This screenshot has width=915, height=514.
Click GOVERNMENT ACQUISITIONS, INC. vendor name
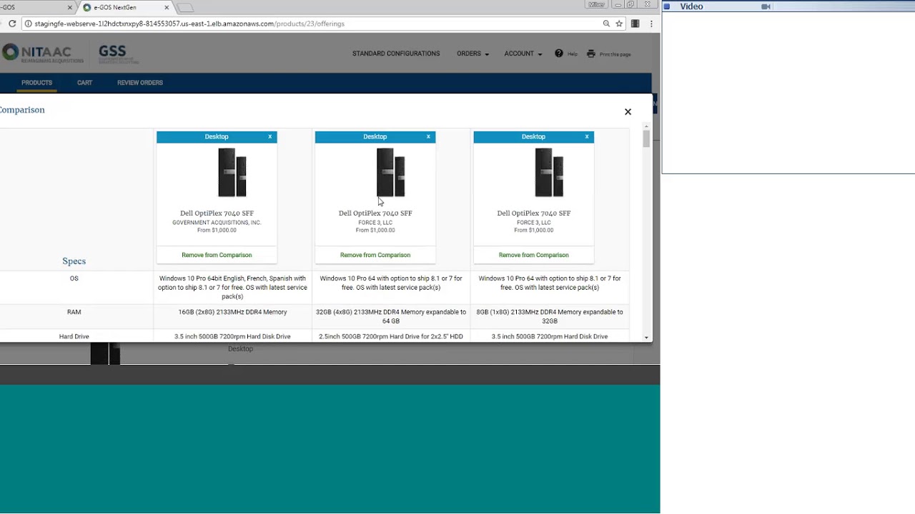[x=217, y=223]
